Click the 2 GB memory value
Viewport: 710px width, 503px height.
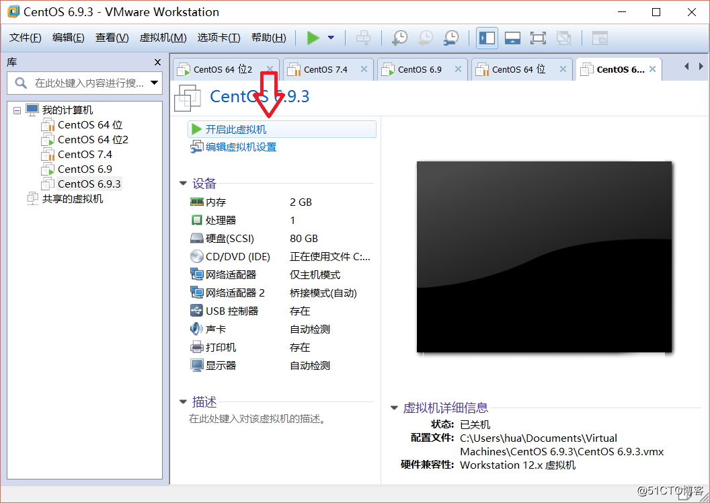click(x=301, y=202)
